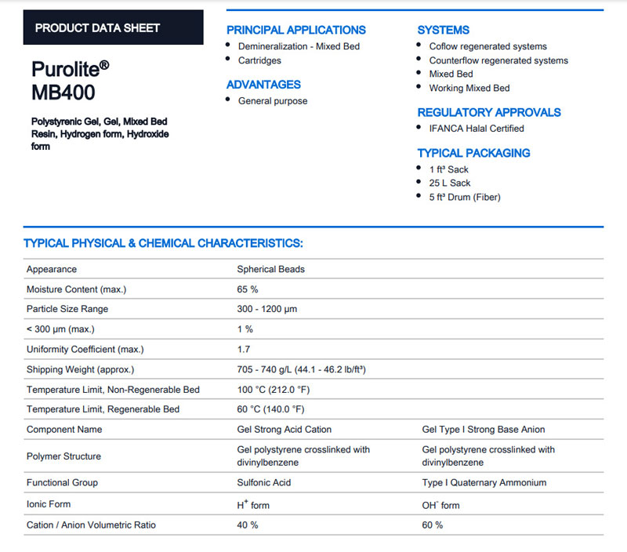Select the '40 %' ratio value

248,525
